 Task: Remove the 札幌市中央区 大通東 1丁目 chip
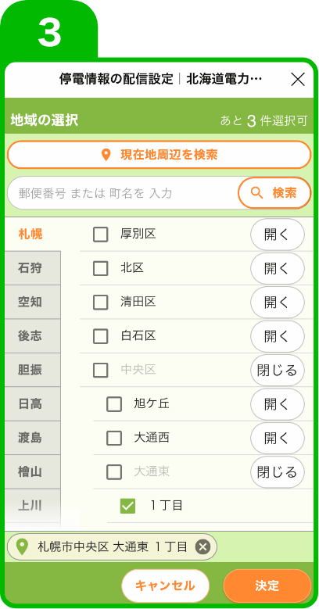pos(203,547)
